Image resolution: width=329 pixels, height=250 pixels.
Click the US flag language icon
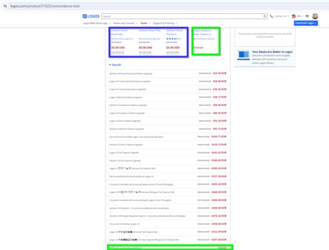point(294,16)
